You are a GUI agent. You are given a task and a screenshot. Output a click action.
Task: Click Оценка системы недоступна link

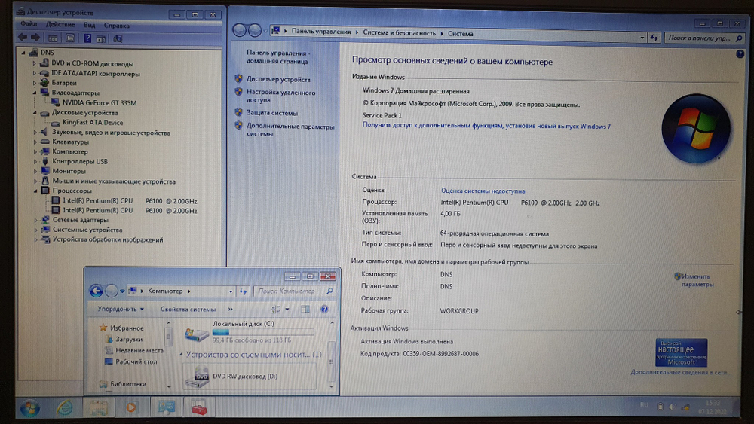483,191
